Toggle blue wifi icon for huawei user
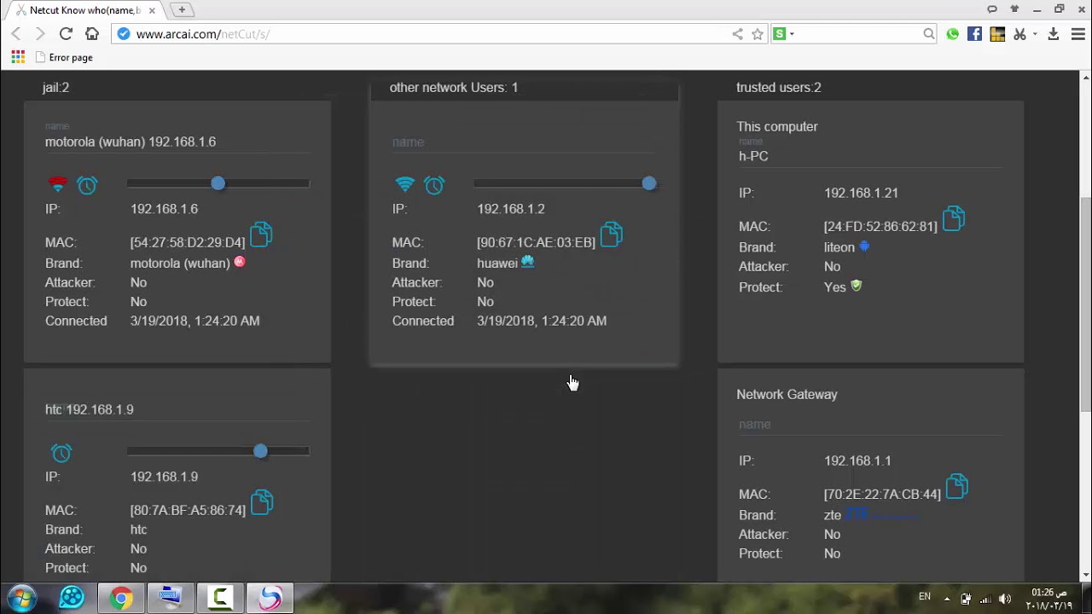 (x=404, y=184)
